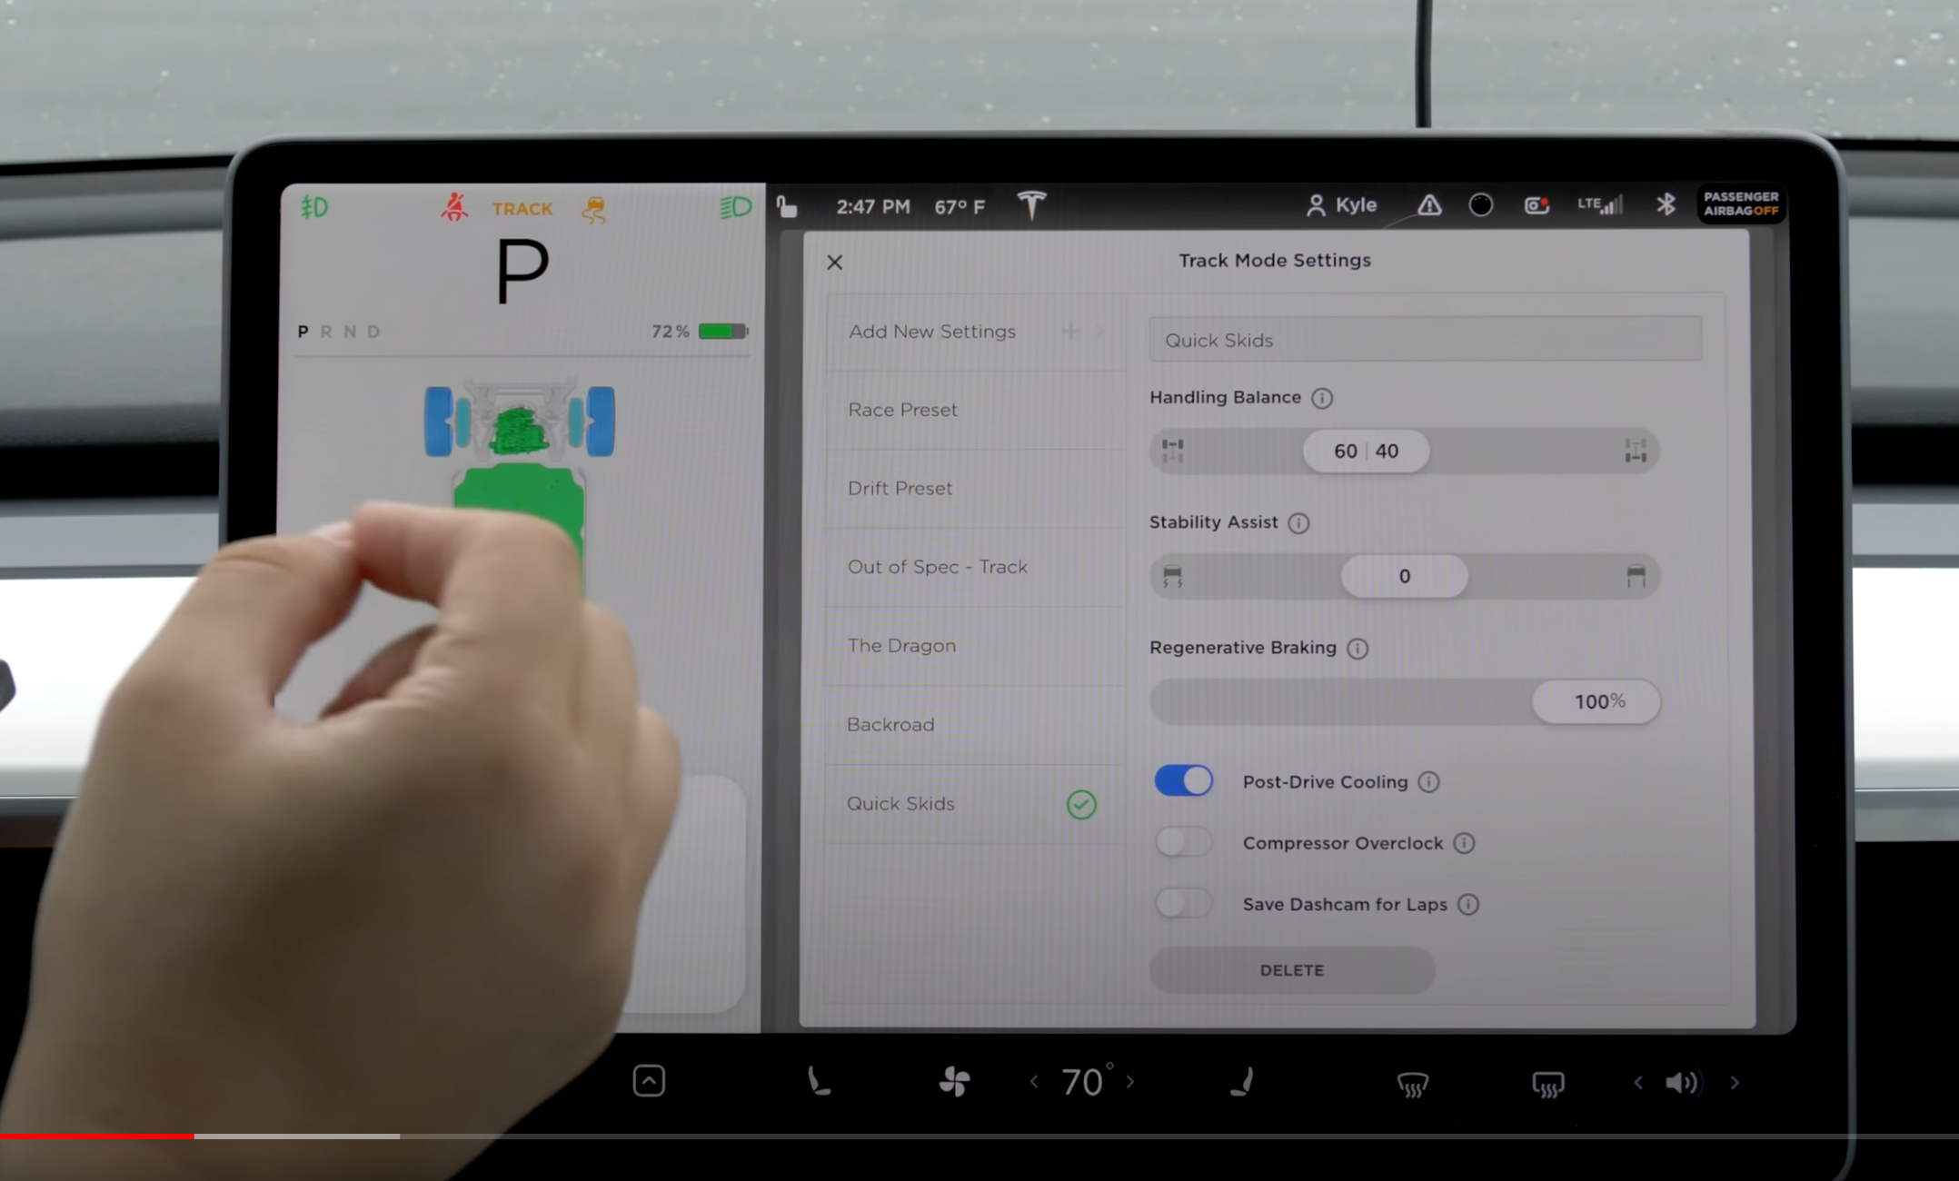Image resolution: width=1959 pixels, height=1181 pixels.
Task: Click the Track Mode icon in header
Action: pyautogui.click(x=518, y=207)
